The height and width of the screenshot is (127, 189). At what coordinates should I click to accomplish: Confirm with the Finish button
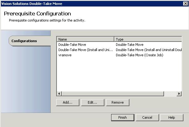click(123, 117)
